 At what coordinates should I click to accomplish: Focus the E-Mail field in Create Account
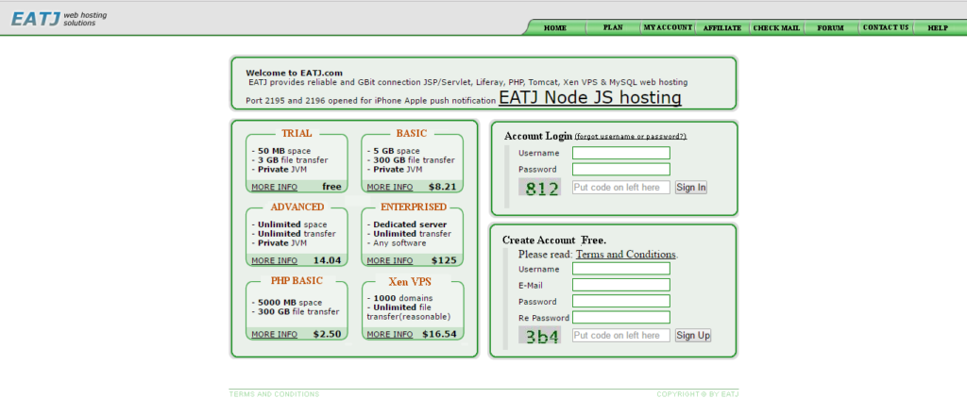[x=620, y=285]
